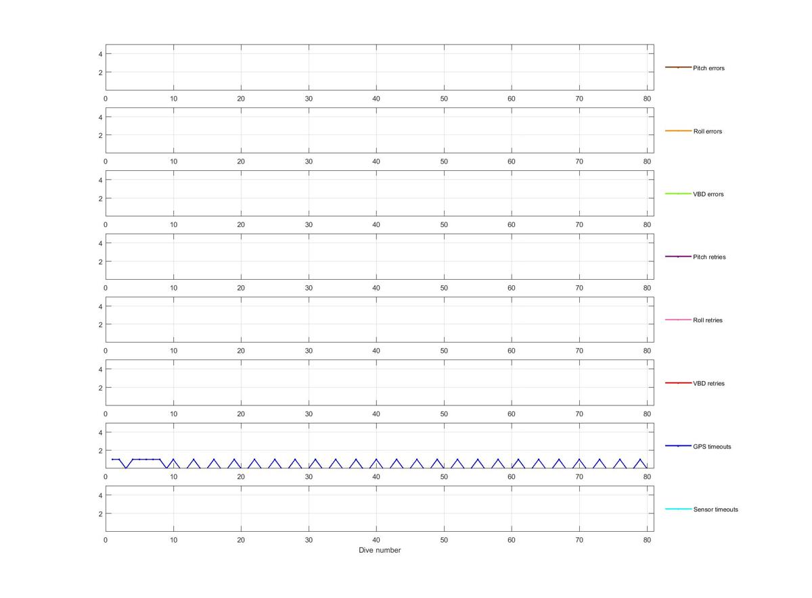Image resolution: width=812 pixels, height=598 pixels.
Task: Click the purple Pitch retries legend line
Action: (x=678, y=257)
